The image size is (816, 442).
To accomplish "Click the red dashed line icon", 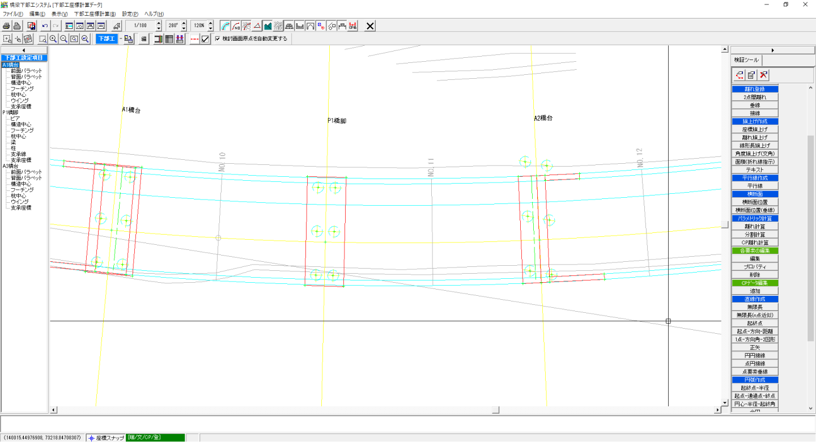I will [194, 39].
